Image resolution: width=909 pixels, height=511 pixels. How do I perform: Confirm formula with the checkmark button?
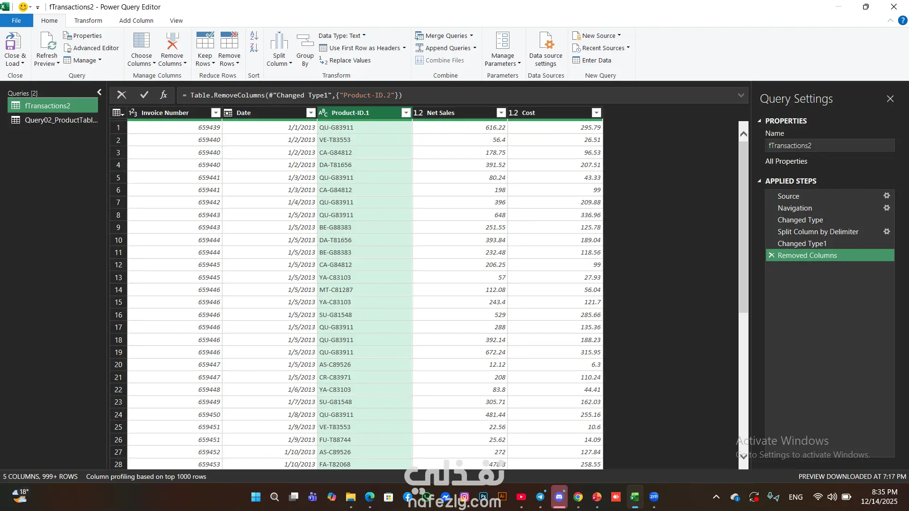[144, 95]
